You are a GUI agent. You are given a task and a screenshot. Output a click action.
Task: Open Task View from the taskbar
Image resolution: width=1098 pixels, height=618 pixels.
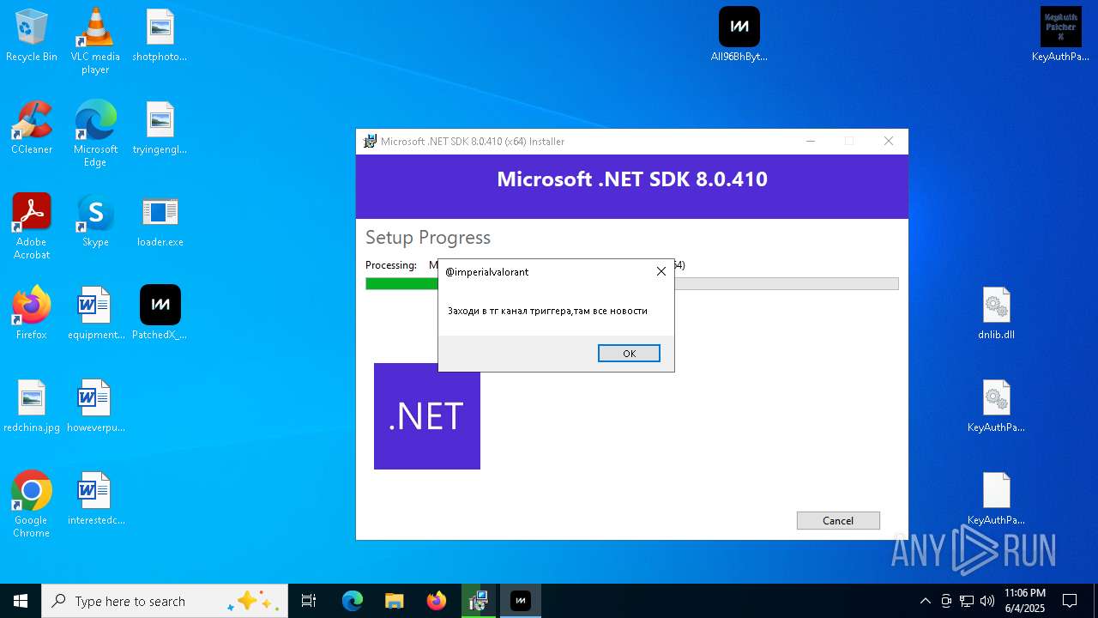pos(309,601)
